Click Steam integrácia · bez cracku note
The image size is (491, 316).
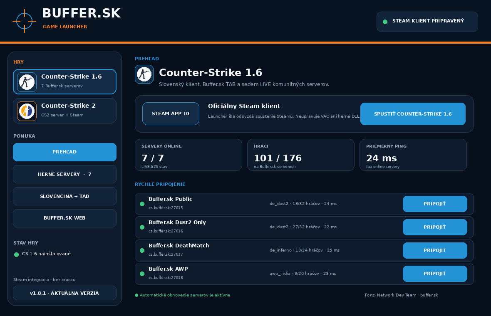point(44,280)
